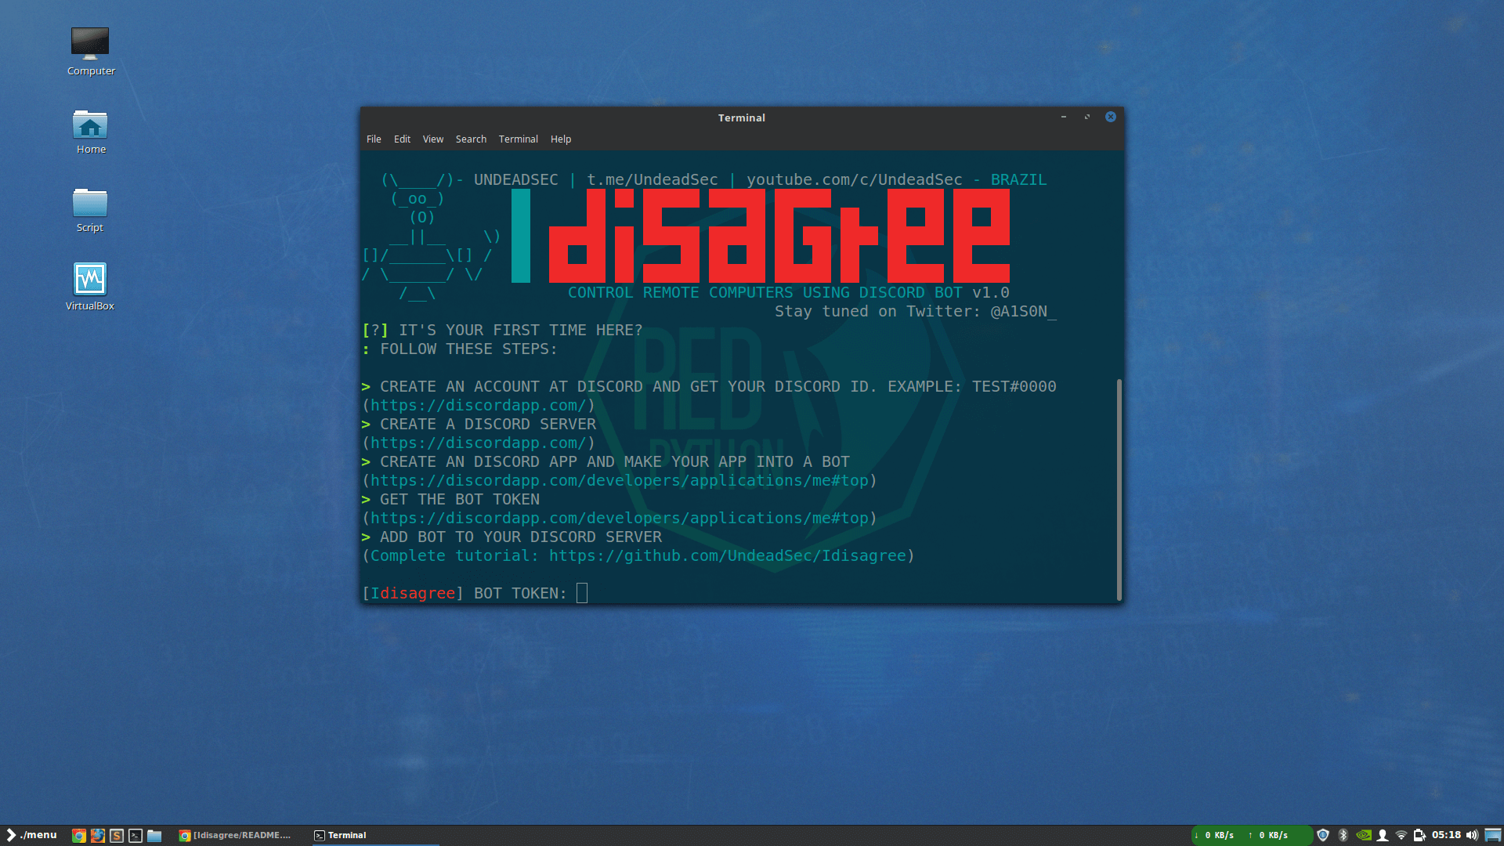This screenshot has height=846, width=1504.
Task: Open the Wi-Fi network tray icon
Action: 1401,835
